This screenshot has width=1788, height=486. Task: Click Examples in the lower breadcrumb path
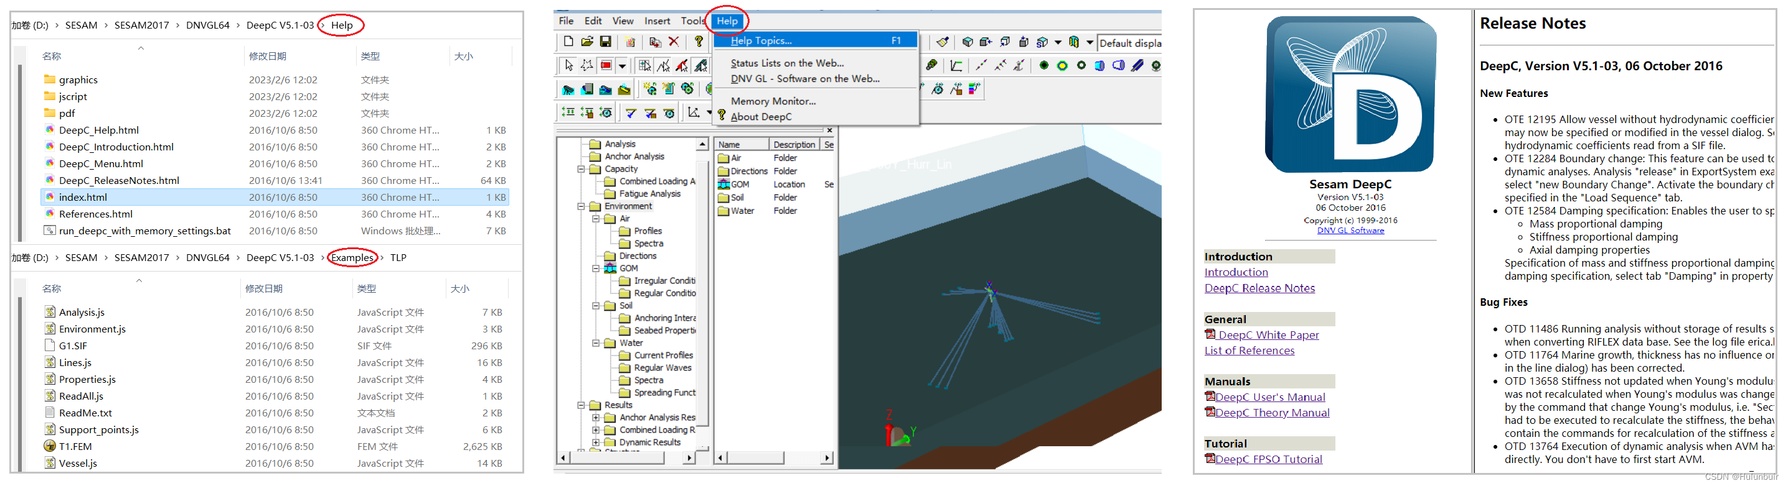click(x=352, y=257)
